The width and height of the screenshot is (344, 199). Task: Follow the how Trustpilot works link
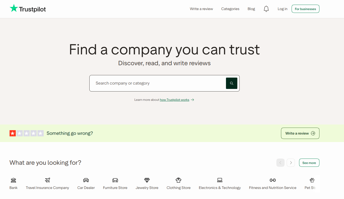(x=175, y=100)
